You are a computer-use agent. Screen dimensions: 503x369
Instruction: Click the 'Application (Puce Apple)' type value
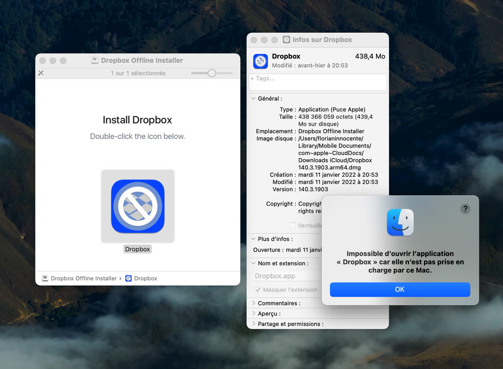332,110
